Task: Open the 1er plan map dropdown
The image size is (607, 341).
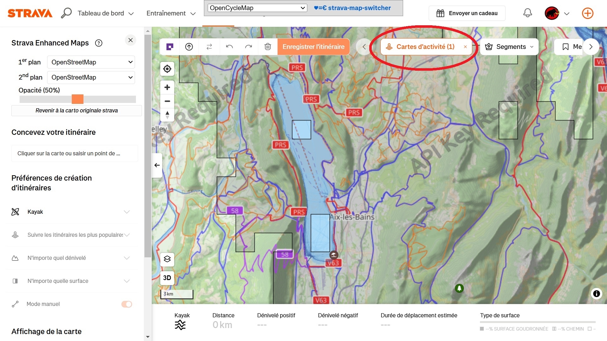Action: [91, 62]
